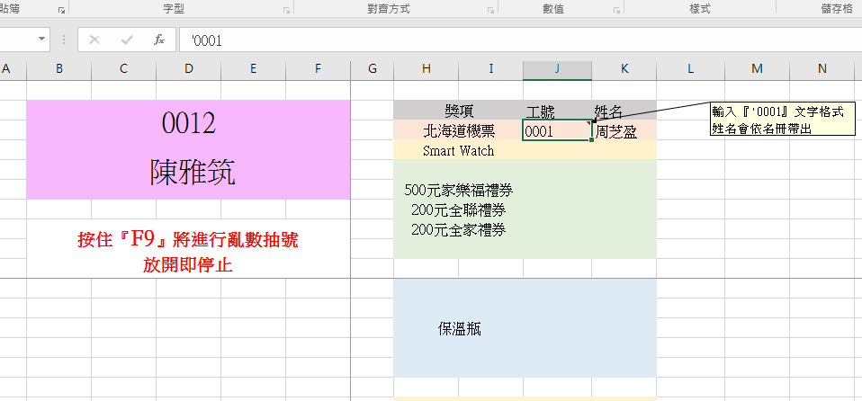This screenshot has height=401, width=862.
Task: Click the drawn number 0012 cell
Action: coord(189,124)
